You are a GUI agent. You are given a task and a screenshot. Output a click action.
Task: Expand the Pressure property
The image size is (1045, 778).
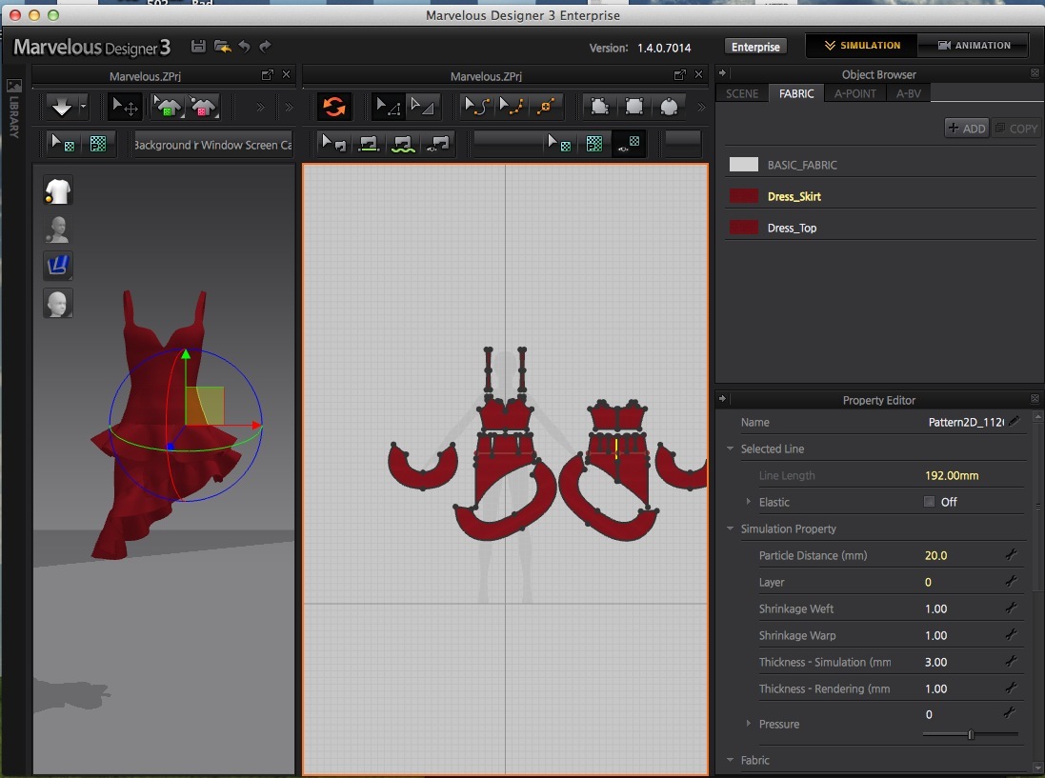pyautogui.click(x=749, y=724)
